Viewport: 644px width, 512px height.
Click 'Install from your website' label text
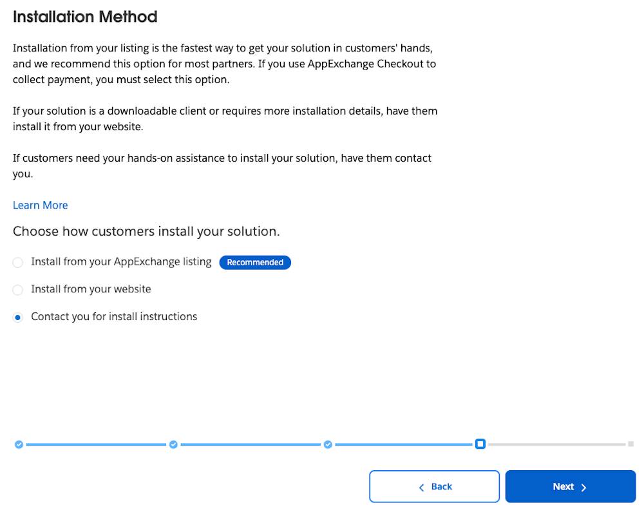coord(91,289)
